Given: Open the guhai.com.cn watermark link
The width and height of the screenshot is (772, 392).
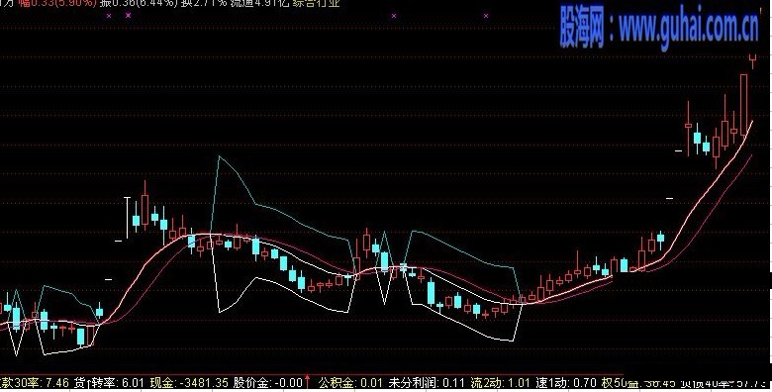Looking at the screenshot, I should (x=659, y=27).
